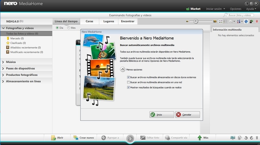
Task: Click the search magnifier icon
Action: (225, 15)
